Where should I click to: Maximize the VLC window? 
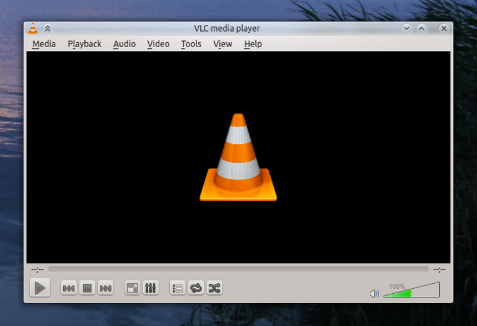tap(421, 29)
